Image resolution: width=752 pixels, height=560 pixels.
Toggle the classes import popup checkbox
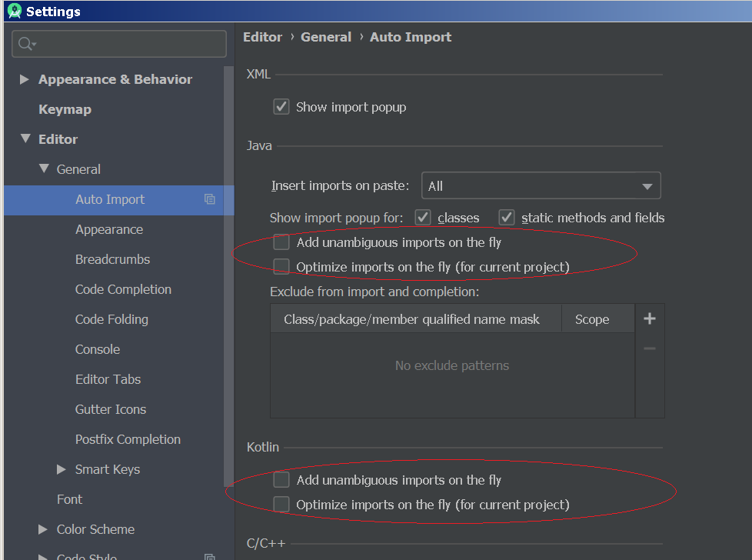[423, 218]
